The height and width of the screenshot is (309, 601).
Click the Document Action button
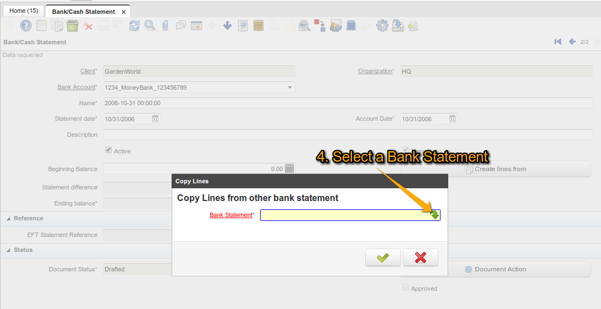click(495, 269)
